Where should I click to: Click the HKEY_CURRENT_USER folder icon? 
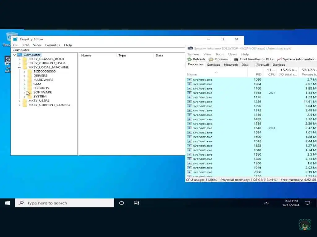point(25,63)
